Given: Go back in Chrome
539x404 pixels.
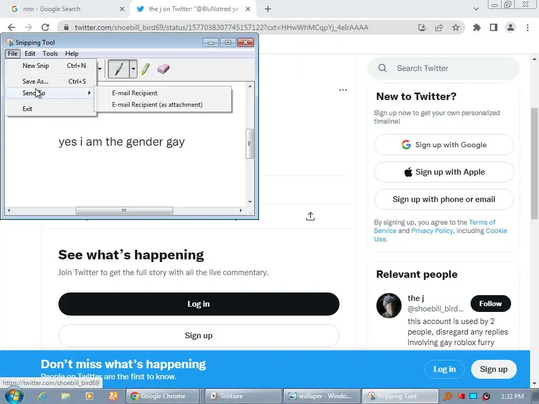Looking at the screenshot, I should [x=12, y=27].
